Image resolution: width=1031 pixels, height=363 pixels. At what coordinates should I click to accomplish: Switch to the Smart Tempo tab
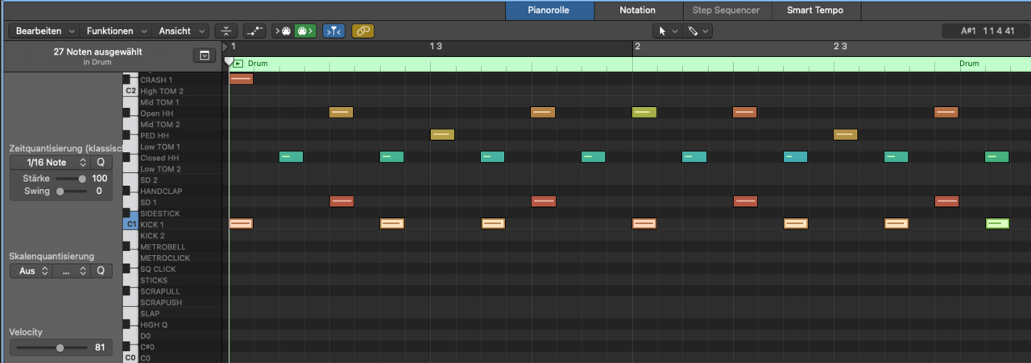pyautogui.click(x=815, y=10)
